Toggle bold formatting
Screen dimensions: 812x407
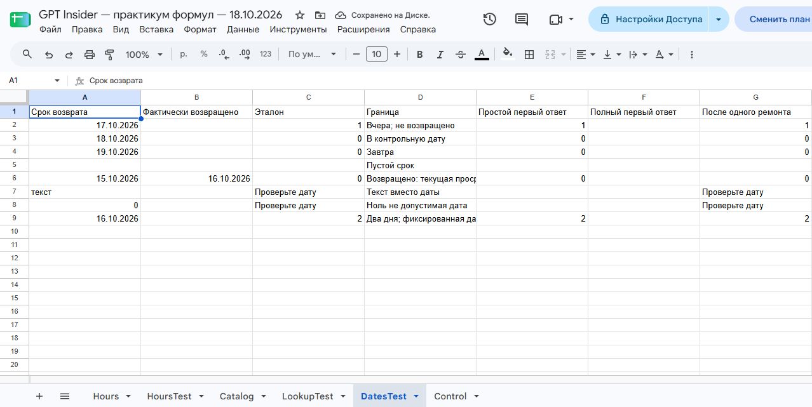(x=419, y=55)
